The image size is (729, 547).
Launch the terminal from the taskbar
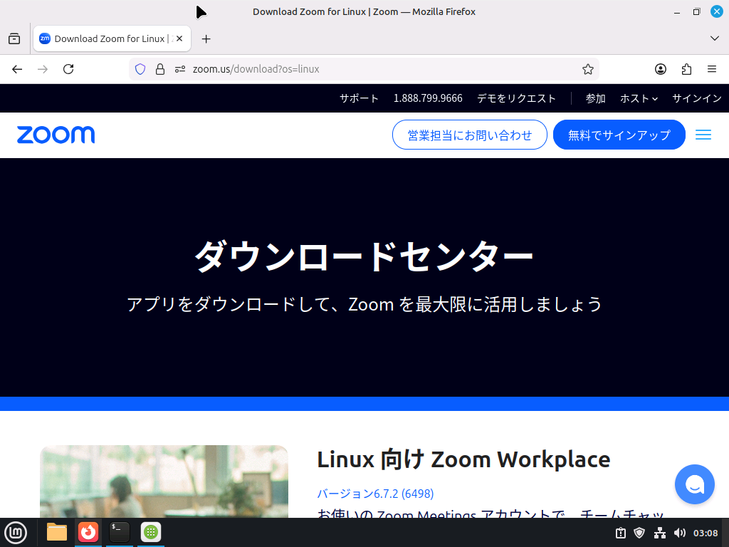click(118, 532)
